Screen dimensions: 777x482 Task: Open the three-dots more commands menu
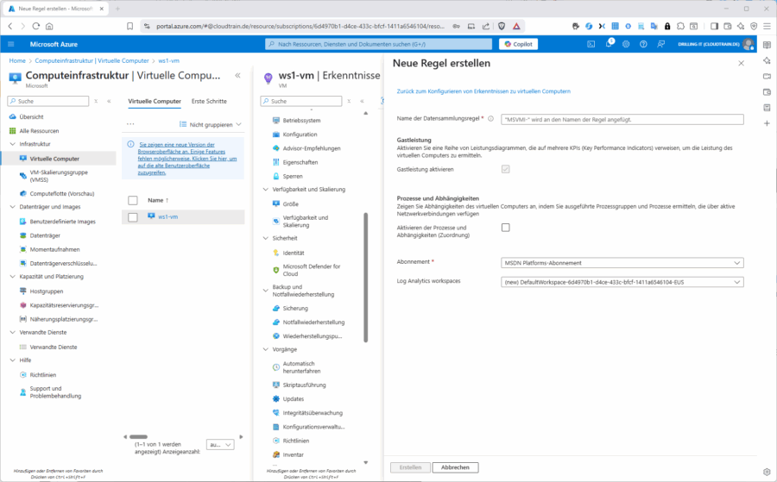pos(130,124)
